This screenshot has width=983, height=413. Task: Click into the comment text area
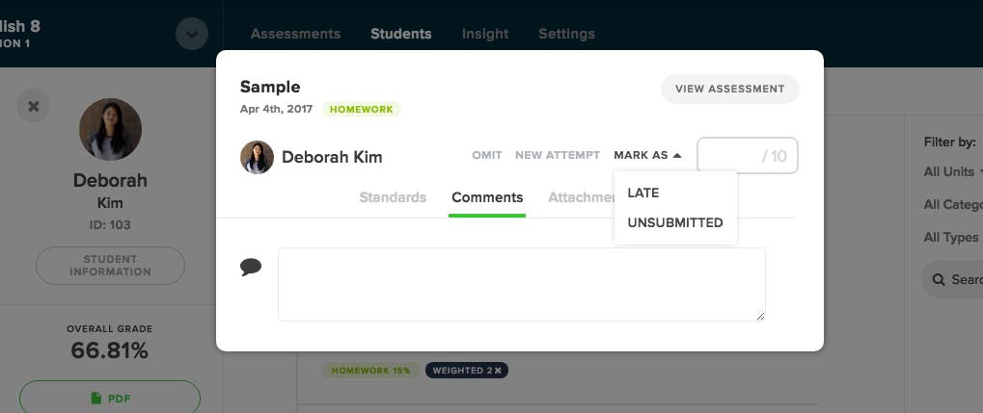[522, 284]
